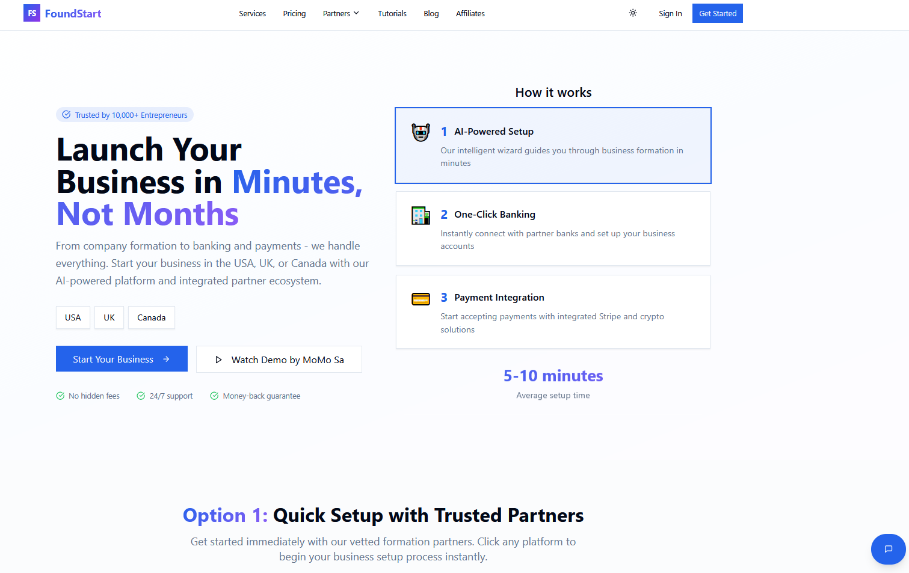Click the Get Started button
Screen dimensions: 909x573
coord(718,13)
